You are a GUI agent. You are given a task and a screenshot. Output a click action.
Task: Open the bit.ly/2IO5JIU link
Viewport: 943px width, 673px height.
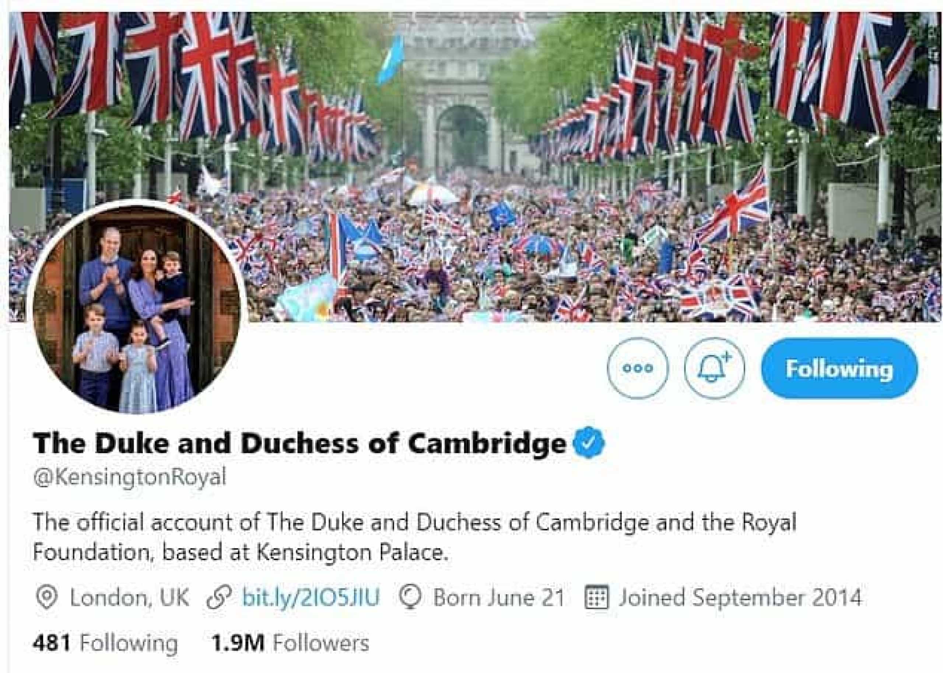tap(311, 597)
